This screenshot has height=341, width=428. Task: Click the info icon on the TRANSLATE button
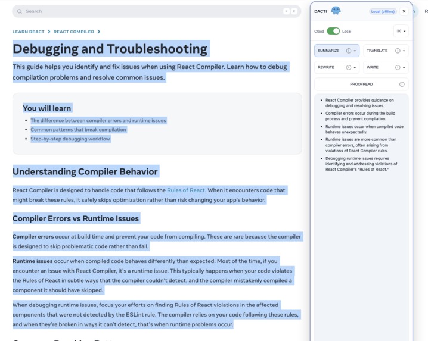pos(398,51)
